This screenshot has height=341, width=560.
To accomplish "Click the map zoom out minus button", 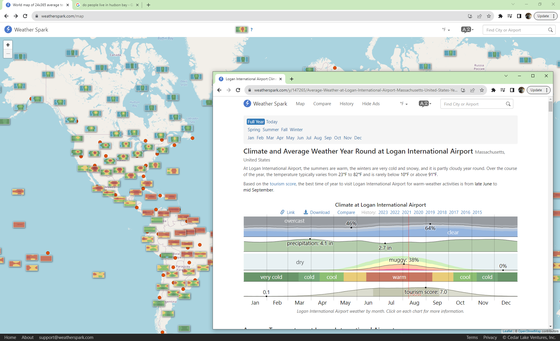I will [8, 54].
